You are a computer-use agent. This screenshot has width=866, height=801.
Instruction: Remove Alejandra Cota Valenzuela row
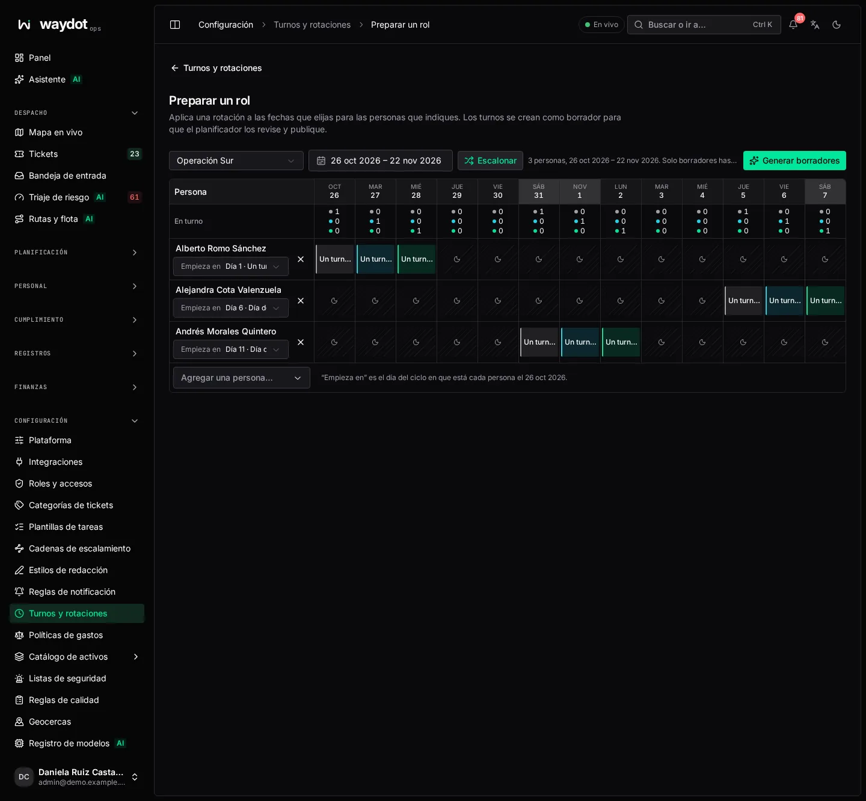tap(301, 301)
